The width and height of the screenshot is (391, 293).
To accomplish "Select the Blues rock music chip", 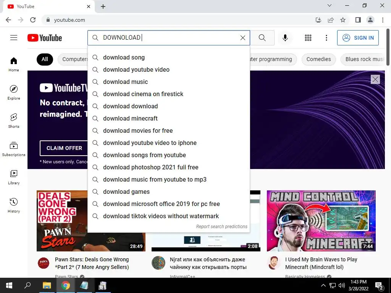I will 363,59.
